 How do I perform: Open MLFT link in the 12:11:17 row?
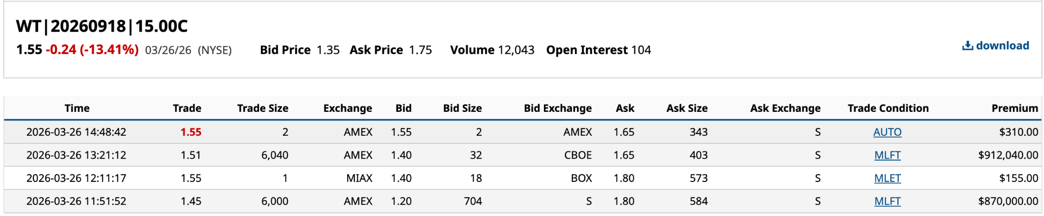coord(887,178)
